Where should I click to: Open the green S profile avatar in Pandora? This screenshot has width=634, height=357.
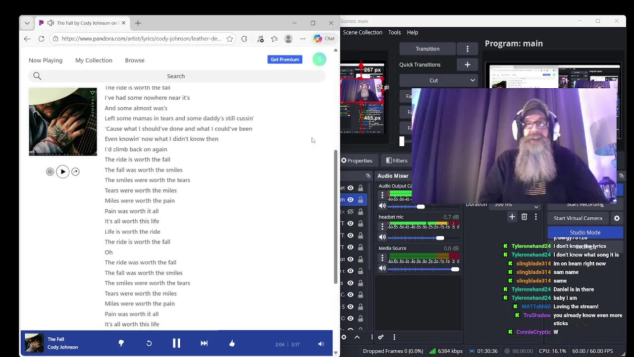319,59
